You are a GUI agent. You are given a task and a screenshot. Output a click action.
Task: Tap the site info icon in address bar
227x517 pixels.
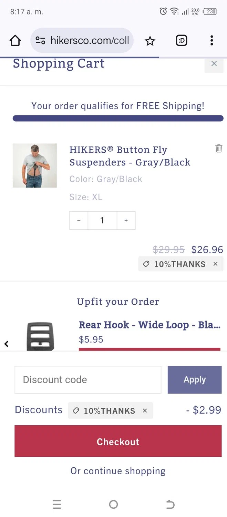pyautogui.click(x=41, y=41)
